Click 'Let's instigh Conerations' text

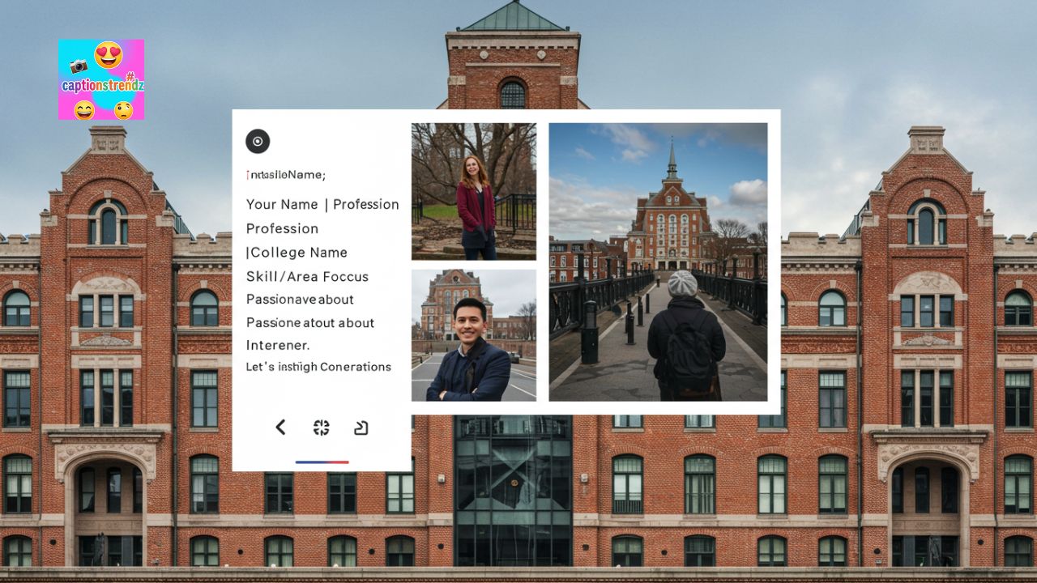[318, 367]
